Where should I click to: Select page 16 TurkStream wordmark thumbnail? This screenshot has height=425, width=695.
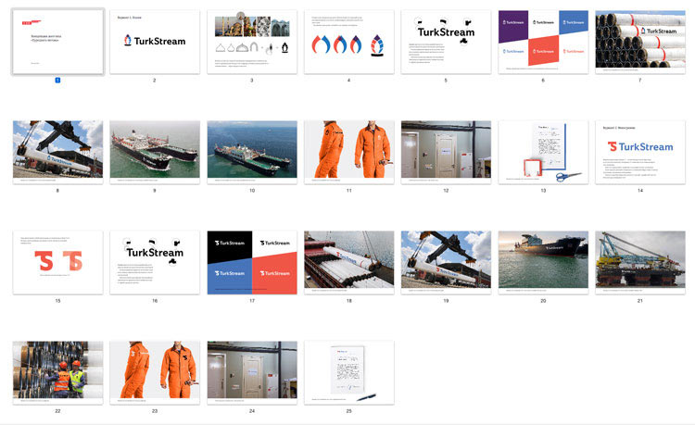tap(155, 262)
